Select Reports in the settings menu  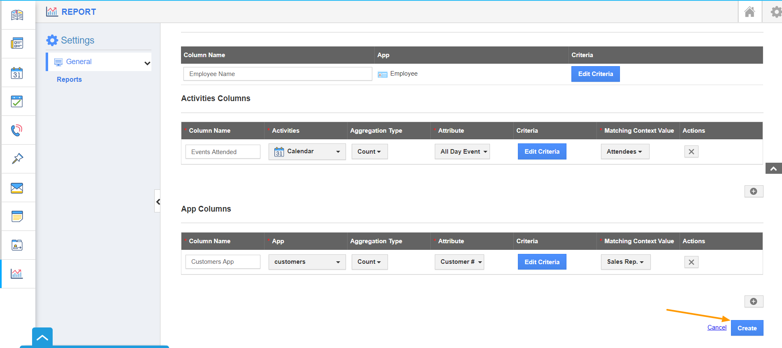(69, 80)
